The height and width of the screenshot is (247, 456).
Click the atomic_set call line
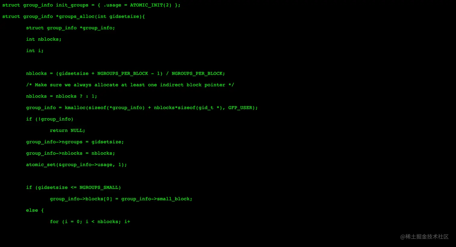[77, 165]
